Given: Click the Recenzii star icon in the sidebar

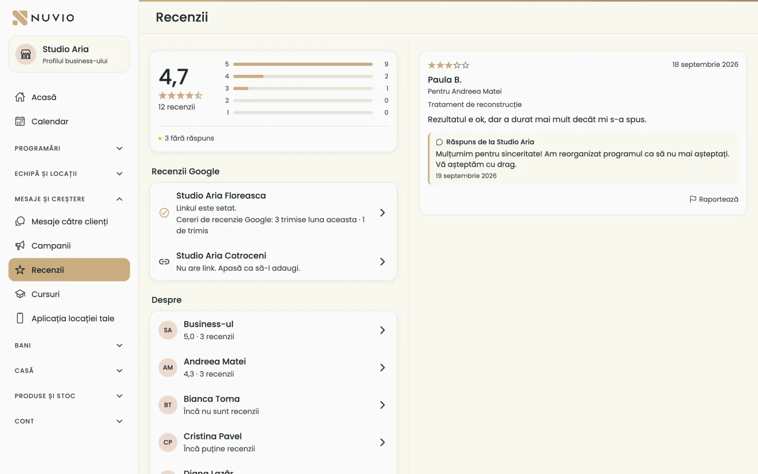Looking at the screenshot, I should pos(20,270).
